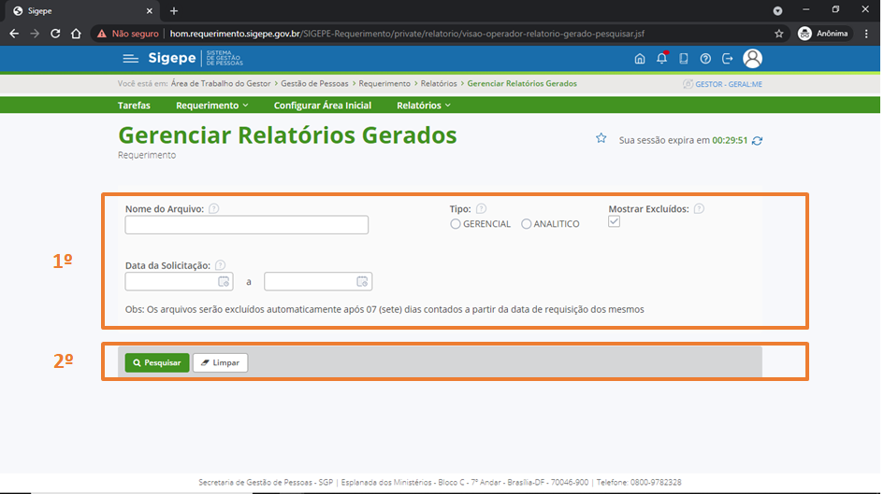
Task: Reload the browser page
Action: click(55, 34)
